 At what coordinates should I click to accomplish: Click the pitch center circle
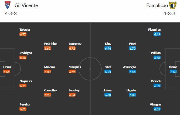coord(90,69)
